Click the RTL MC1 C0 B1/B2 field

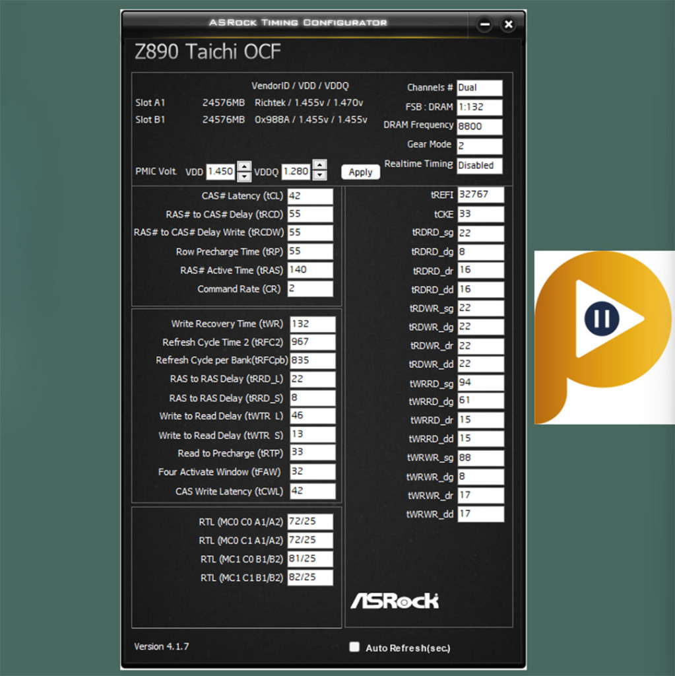pos(310,558)
